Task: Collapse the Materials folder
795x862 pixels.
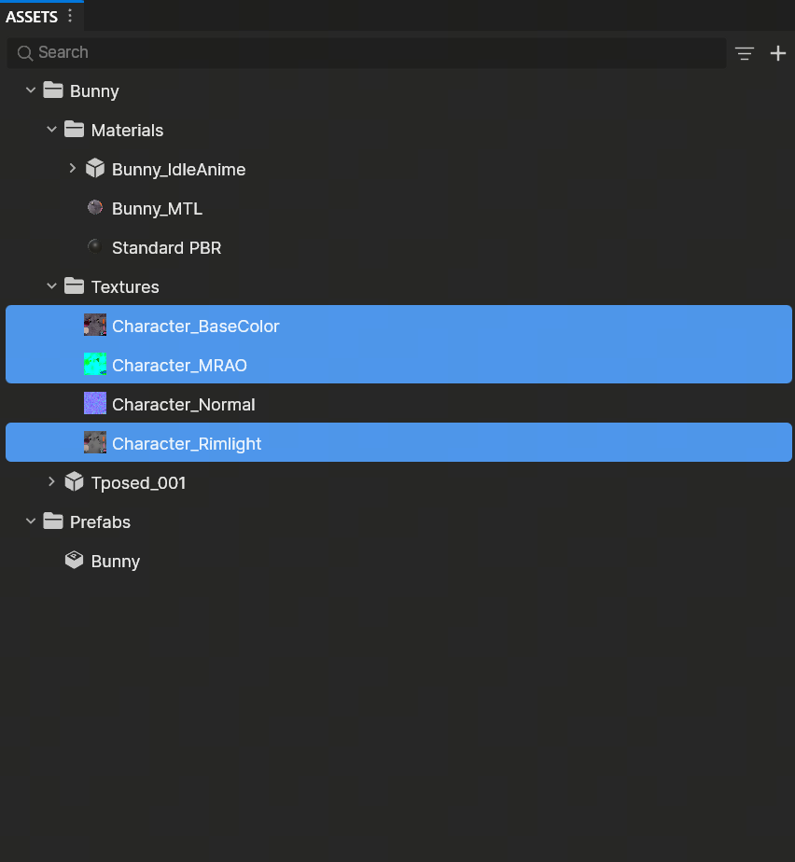Action: coord(51,130)
